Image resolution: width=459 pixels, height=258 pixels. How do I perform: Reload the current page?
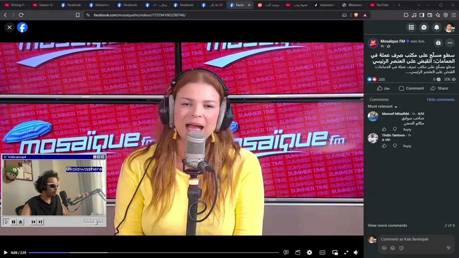point(21,15)
